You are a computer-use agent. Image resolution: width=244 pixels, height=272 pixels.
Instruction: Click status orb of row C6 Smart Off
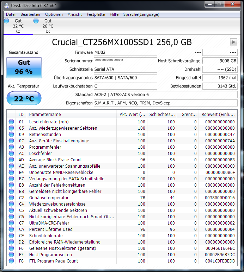11,217
